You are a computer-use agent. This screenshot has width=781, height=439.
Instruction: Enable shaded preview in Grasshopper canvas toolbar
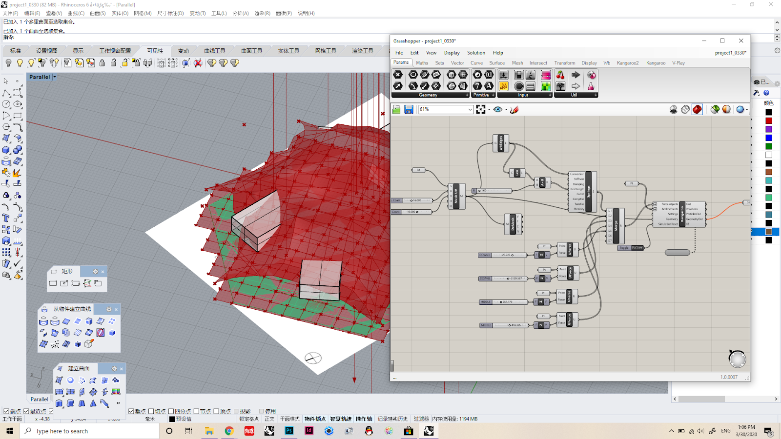[697, 109]
